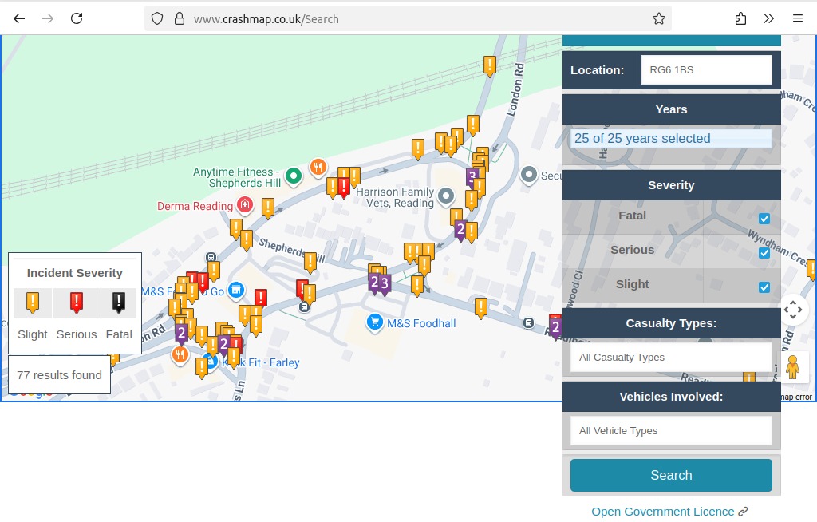Image resolution: width=817 pixels, height=522 pixels.
Task: Toggle the Slight severity checkbox
Action: pyautogui.click(x=764, y=287)
